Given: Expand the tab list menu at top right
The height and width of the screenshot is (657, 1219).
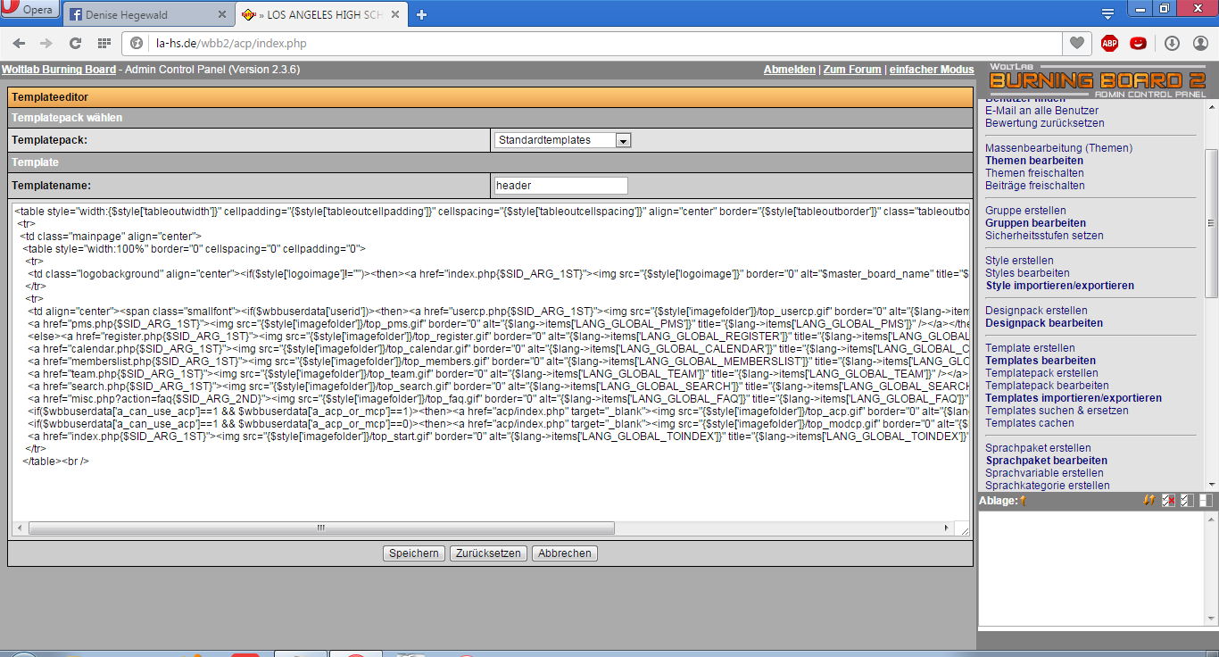Looking at the screenshot, I should pyautogui.click(x=1107, y=13).
